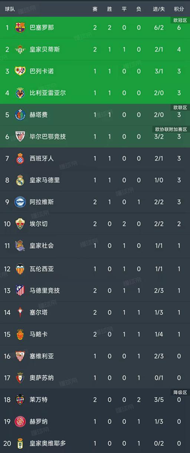Click the Barcelona club crest
Screen dimensions: 190x453
[20, 27]
